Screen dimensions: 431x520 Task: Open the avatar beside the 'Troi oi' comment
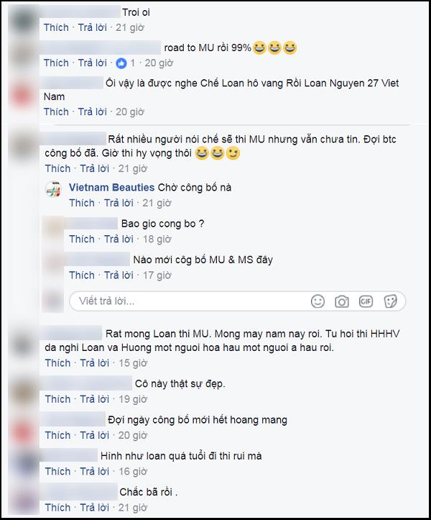(22, 19)
